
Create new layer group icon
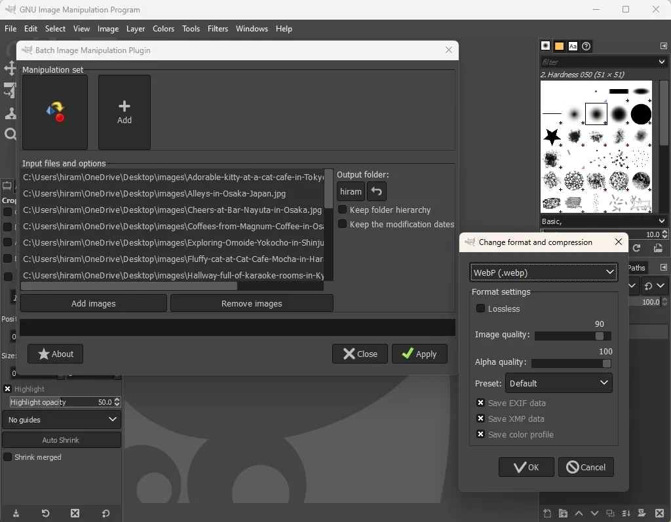pos(563,513)
